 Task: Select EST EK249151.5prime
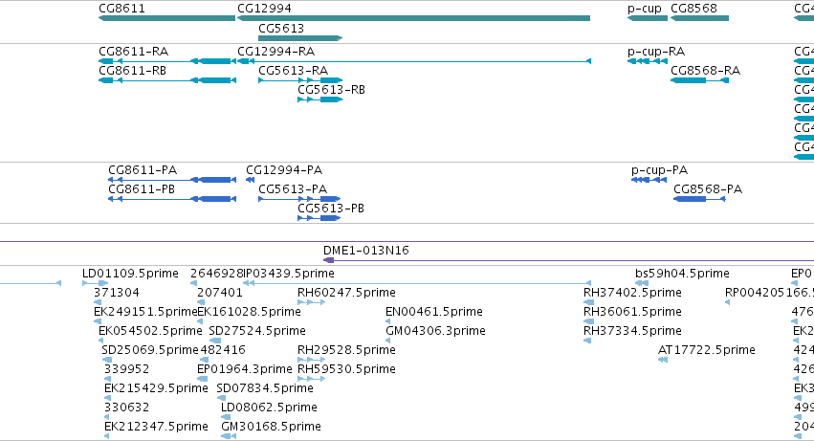[145, 312]
